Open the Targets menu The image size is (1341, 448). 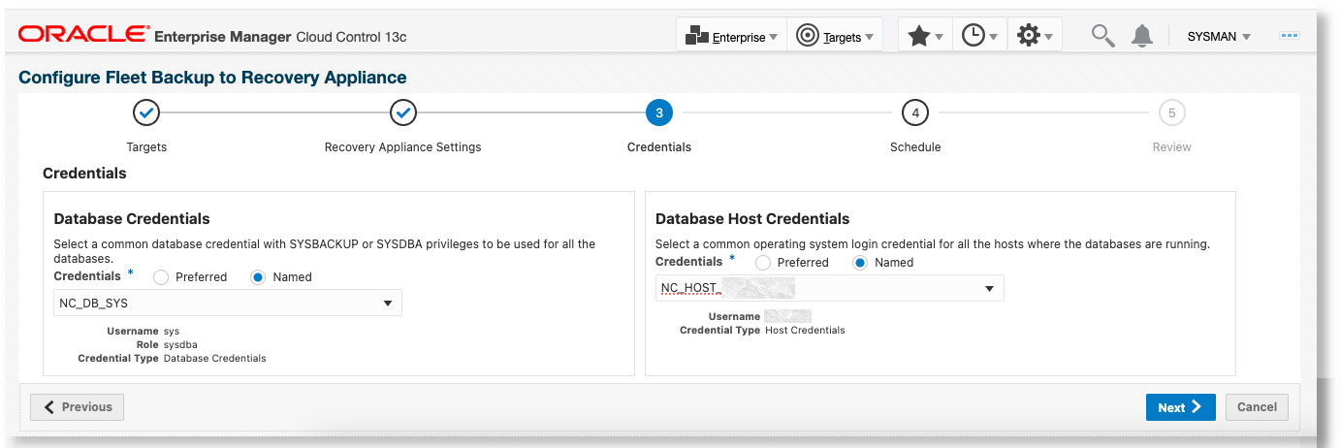pos(834,36)
